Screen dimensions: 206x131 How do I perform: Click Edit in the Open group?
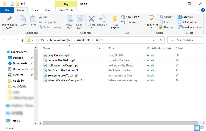[x=164, y=22]
